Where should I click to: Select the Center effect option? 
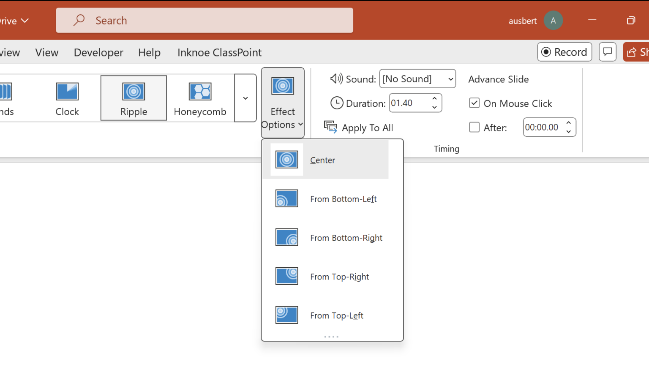click(325, 160)
